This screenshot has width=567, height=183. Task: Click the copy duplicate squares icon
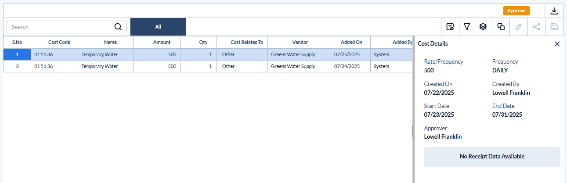tap(501, 27)
